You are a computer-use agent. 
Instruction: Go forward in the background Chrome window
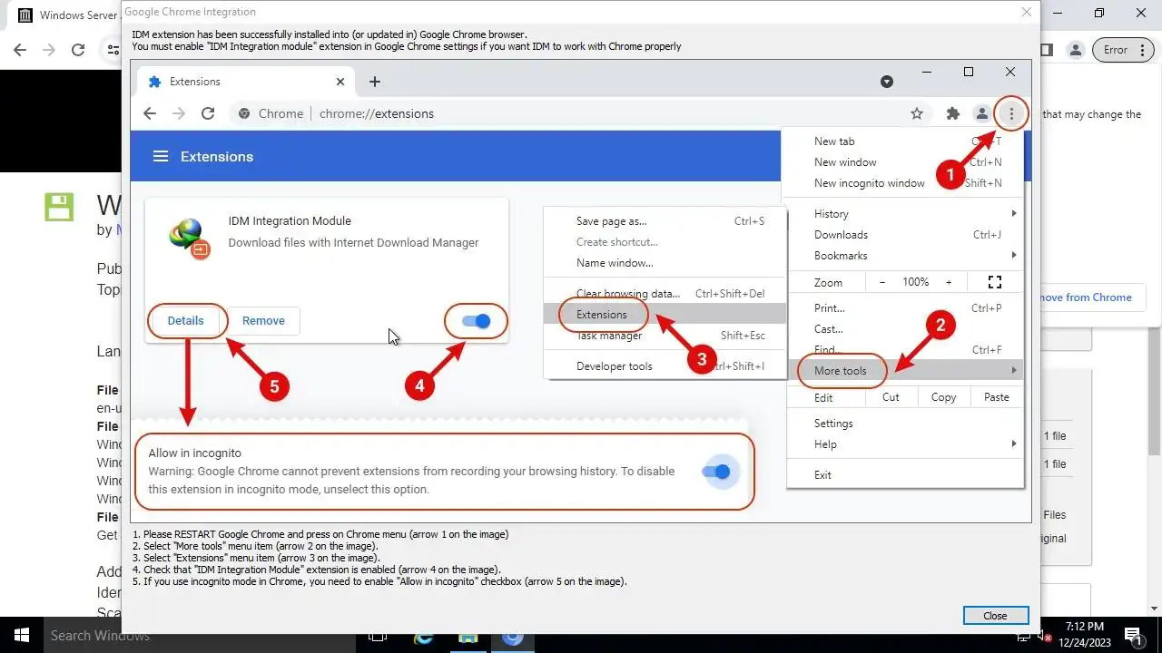[49, 50]
